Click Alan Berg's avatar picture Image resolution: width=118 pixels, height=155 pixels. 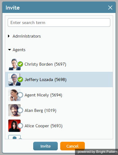click(x=14, y=110)
